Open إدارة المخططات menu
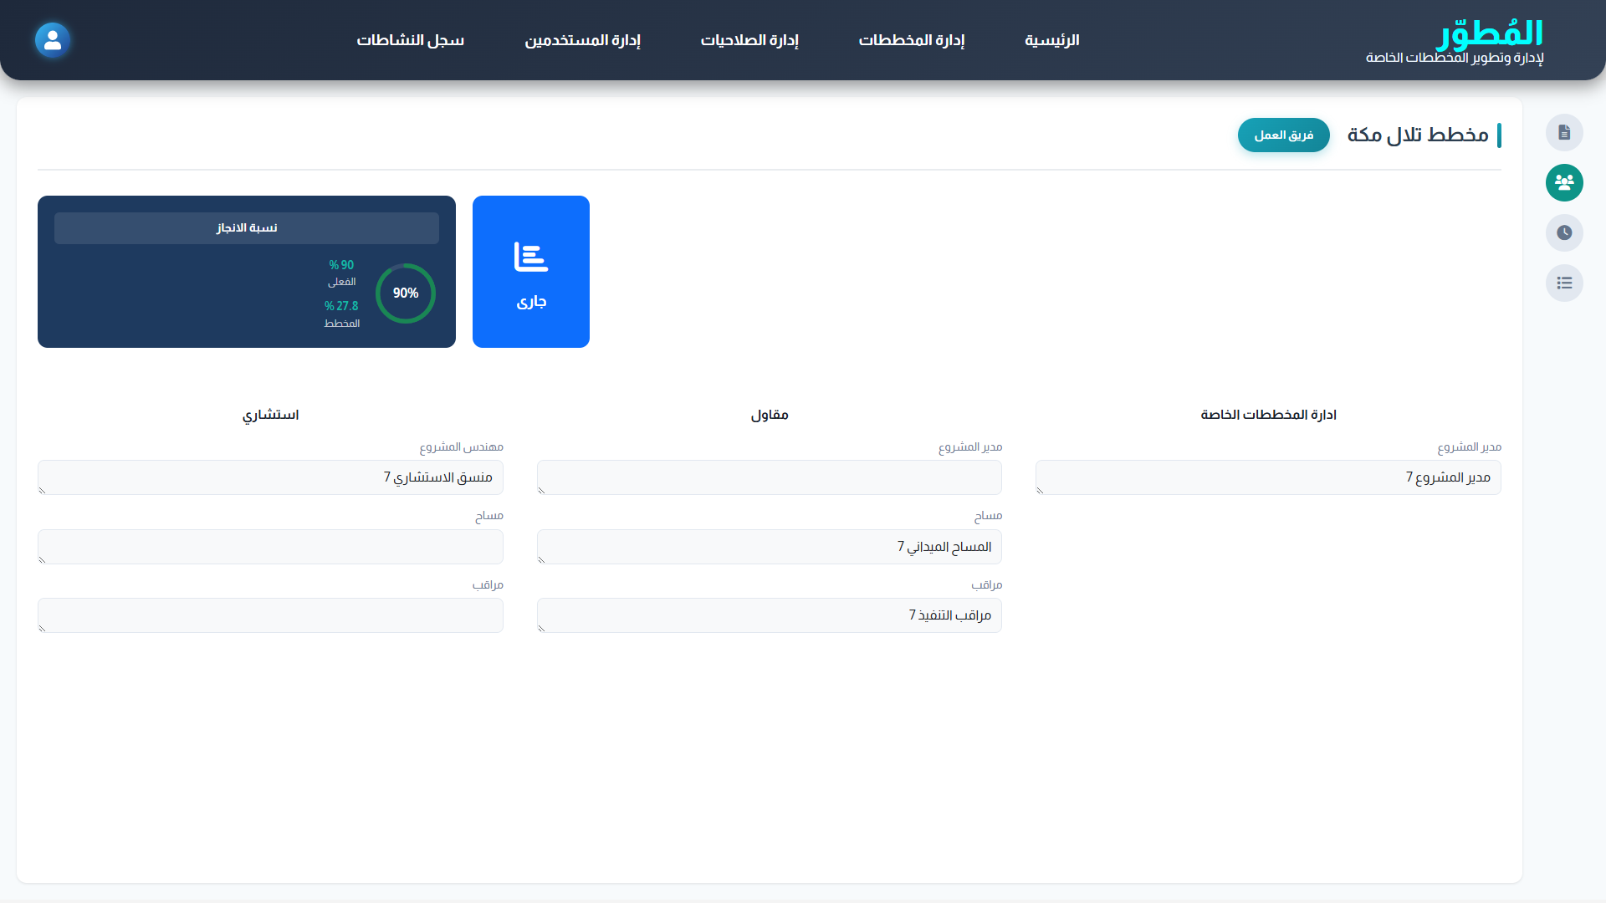The image size is (1606, 903). click(912, 40)
